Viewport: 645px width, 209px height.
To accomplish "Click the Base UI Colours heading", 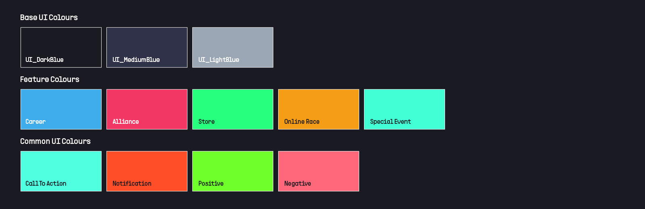I will tap(49, 17).
